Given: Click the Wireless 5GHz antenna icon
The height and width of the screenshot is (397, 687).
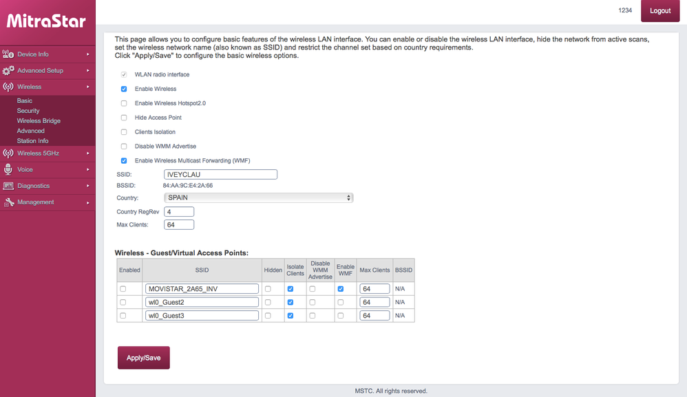Looking at the screenshot, I should click(8, 153).
